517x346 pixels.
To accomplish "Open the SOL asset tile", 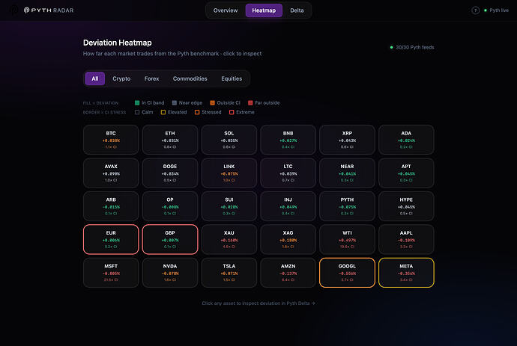I will click(229, 140).
